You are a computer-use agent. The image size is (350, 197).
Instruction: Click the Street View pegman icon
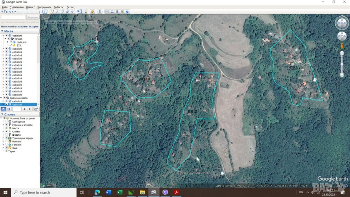click(341, 46)
